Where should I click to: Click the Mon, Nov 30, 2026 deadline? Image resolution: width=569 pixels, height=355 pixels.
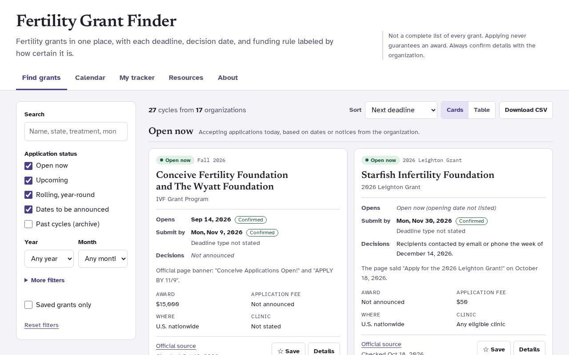pyautogui.click(x=424, y=221)
